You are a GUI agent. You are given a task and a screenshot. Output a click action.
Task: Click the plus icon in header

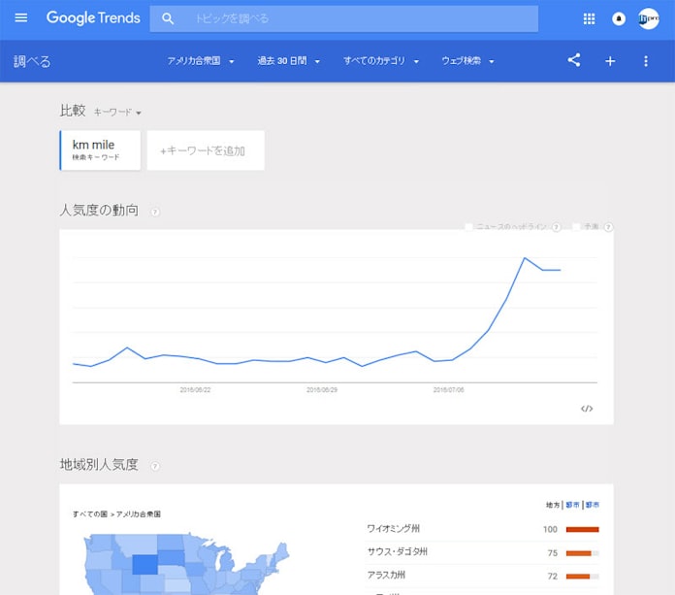610,61
